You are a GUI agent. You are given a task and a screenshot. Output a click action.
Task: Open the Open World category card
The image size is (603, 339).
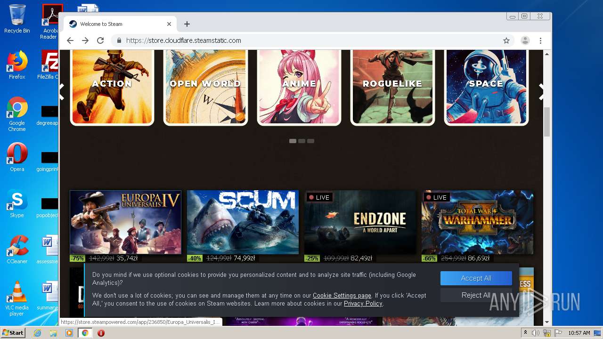pyautogui.click(x=205, y=87)
